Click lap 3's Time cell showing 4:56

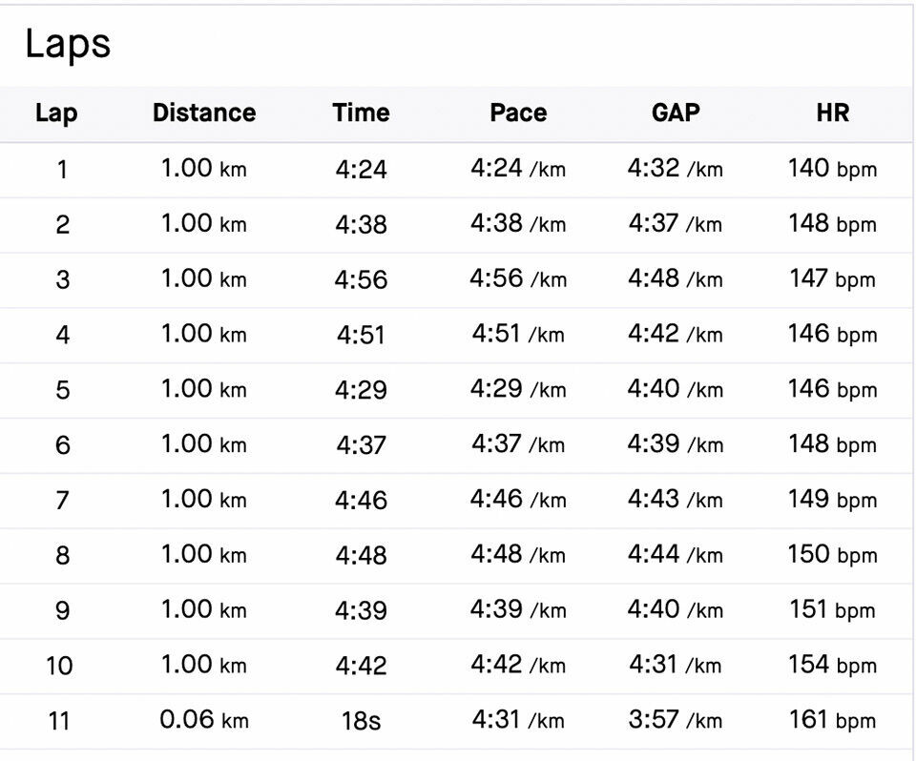[x=361, y=280]
